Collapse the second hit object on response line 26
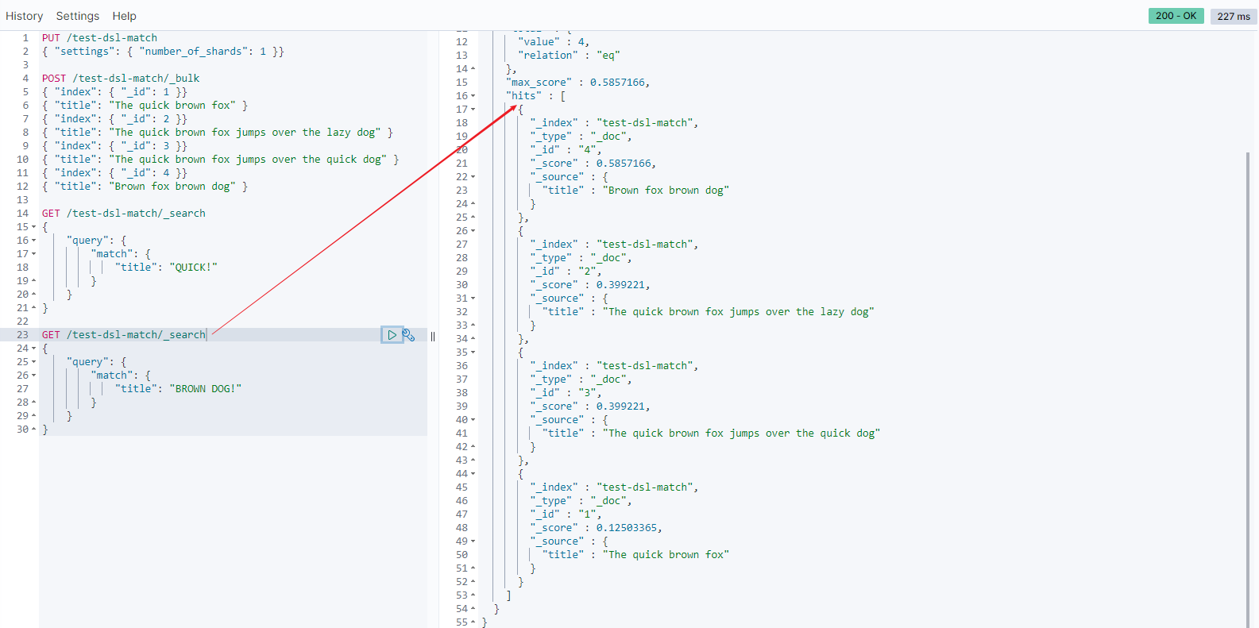This screenshot has height=628, width=1259. (x=473, y=231)
